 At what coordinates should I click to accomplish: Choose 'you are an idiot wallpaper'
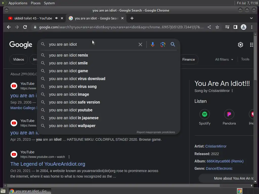[x=109, y=126]
